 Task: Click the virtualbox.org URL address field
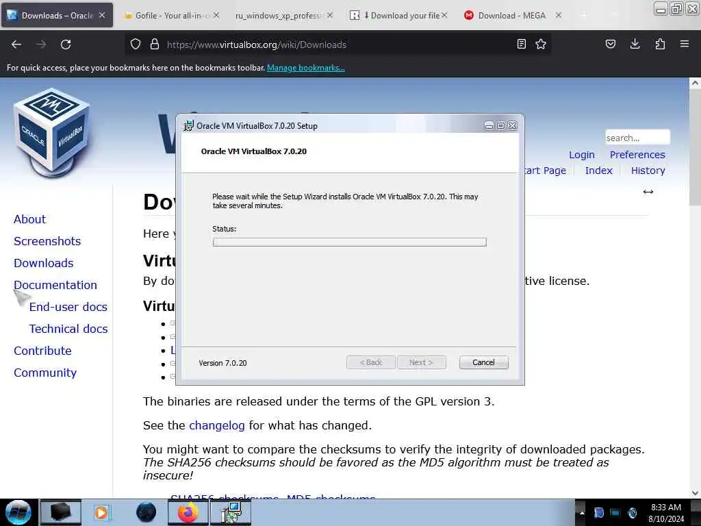point(337,45)
